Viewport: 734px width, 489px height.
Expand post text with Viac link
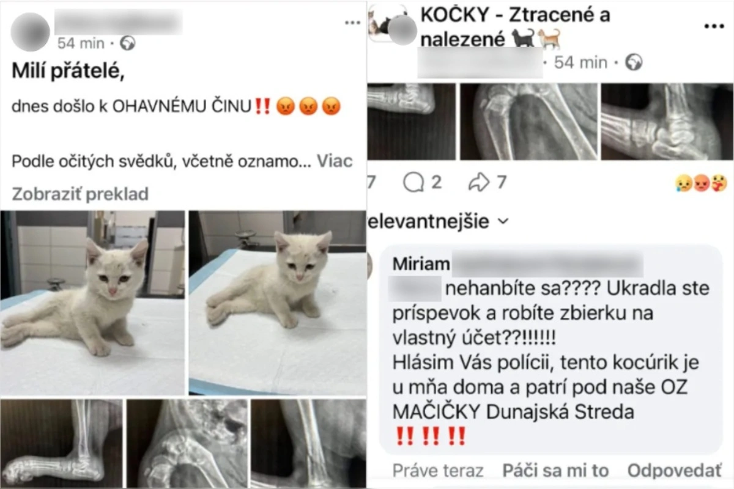[x=335, y=161]
